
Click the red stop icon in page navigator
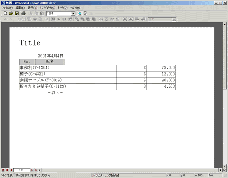click(x=3, y=170)
